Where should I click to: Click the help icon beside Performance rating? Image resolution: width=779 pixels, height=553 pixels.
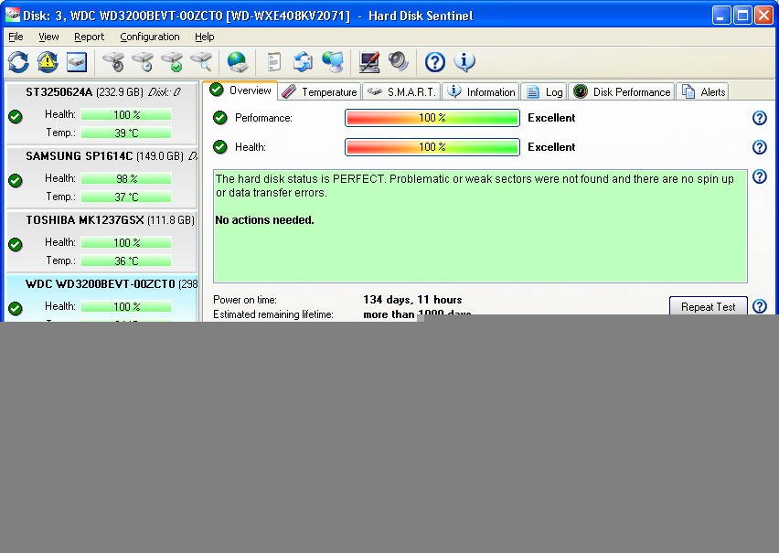[x=759, y=118]
